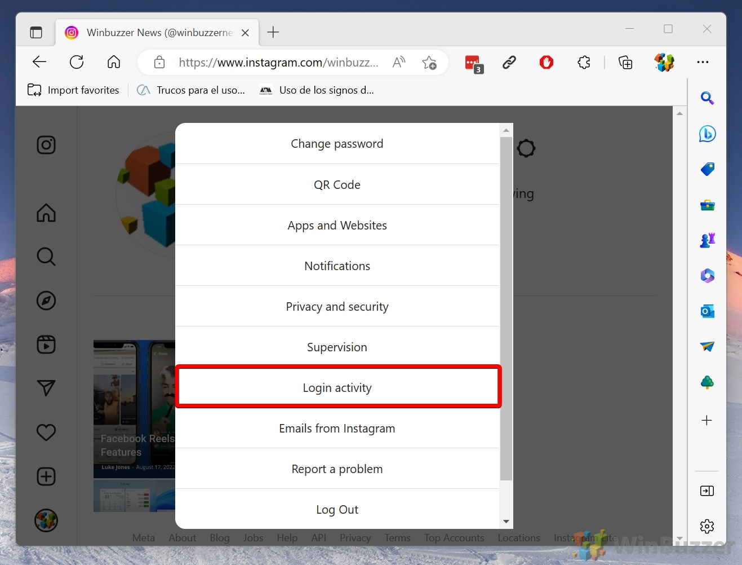Open Edge Settings and more menu

click(x=703, y=62)
